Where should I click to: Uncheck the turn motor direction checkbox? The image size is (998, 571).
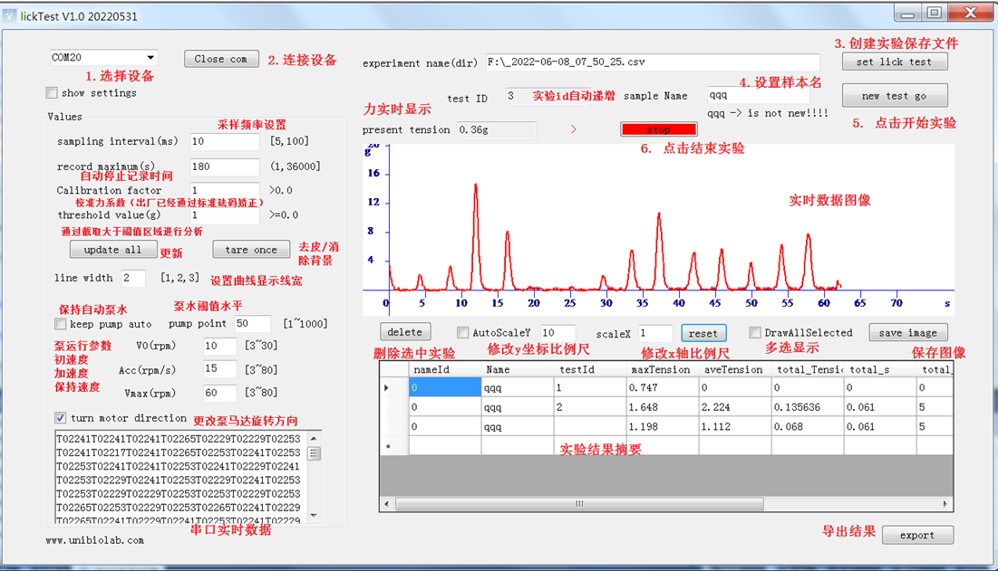pos(61,418)
